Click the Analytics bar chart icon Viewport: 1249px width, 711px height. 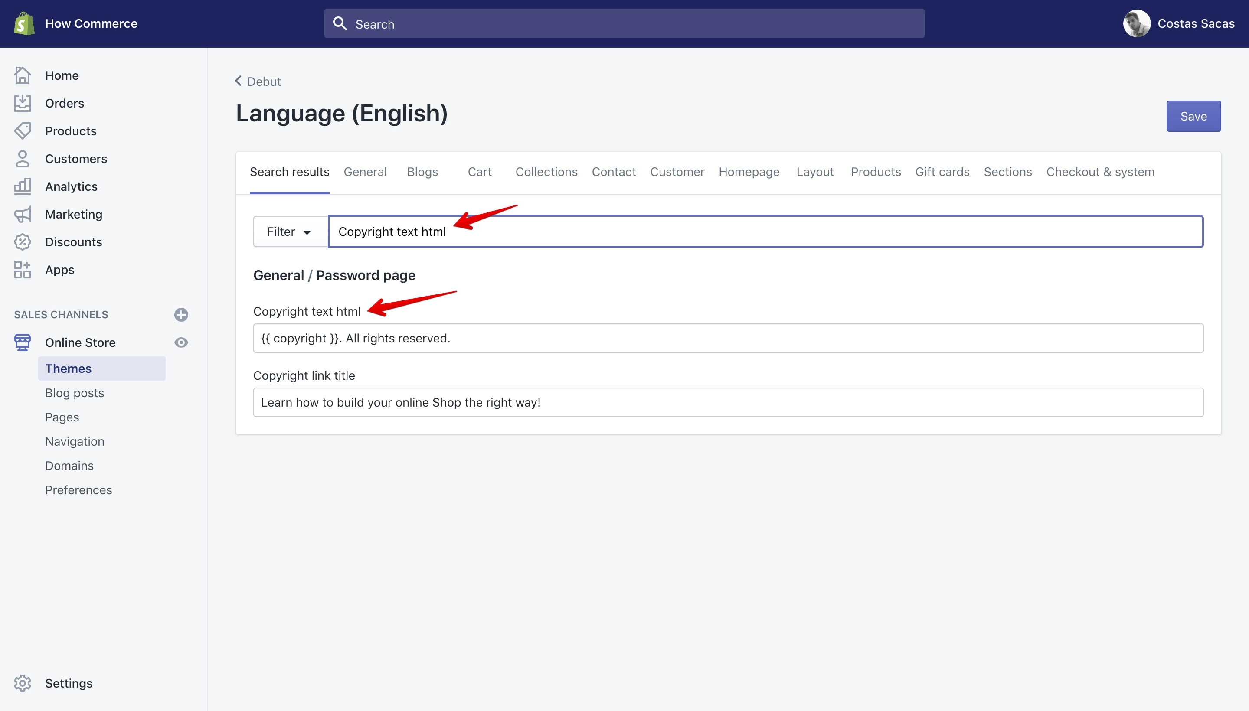[23, 186]
